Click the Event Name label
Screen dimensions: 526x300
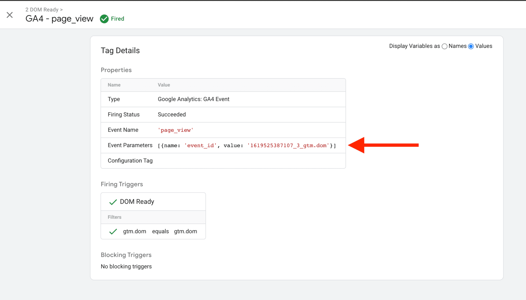click(x=123, y=130)
